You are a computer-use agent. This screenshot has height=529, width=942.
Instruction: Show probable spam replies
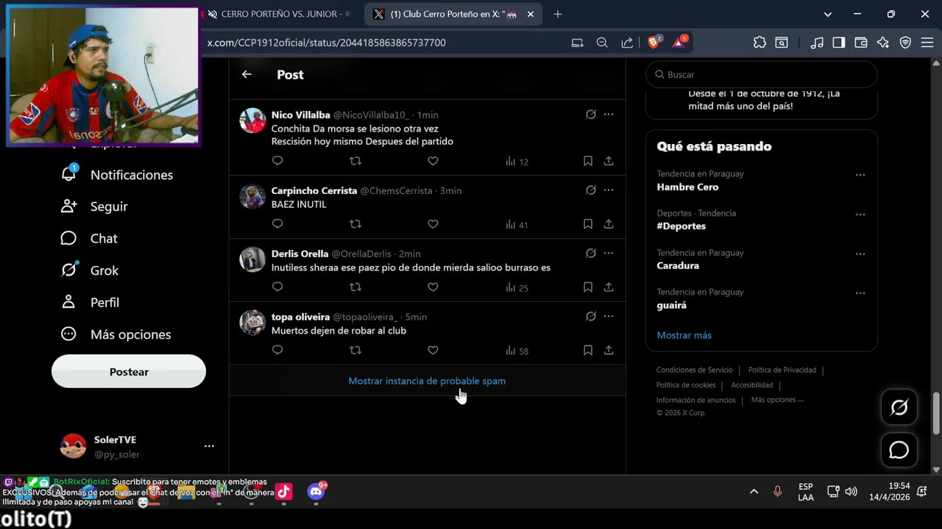click(427, 381)
